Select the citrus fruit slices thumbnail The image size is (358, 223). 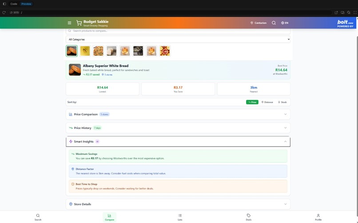(x=165, y=51)
